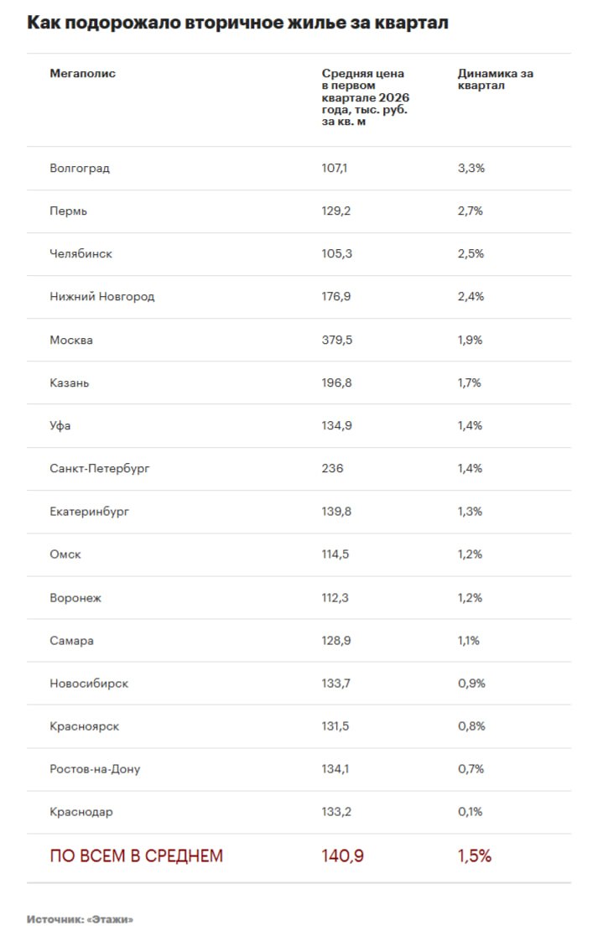Click the Уфа price value 134,9
This screenshot has height=931, width=603.
[x=336, y=426]
